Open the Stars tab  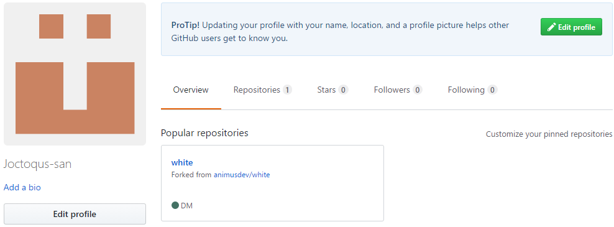[x=332, y=90]
